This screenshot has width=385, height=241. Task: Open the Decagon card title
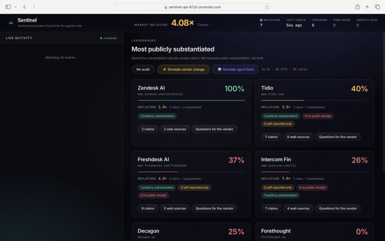point(148,231)
